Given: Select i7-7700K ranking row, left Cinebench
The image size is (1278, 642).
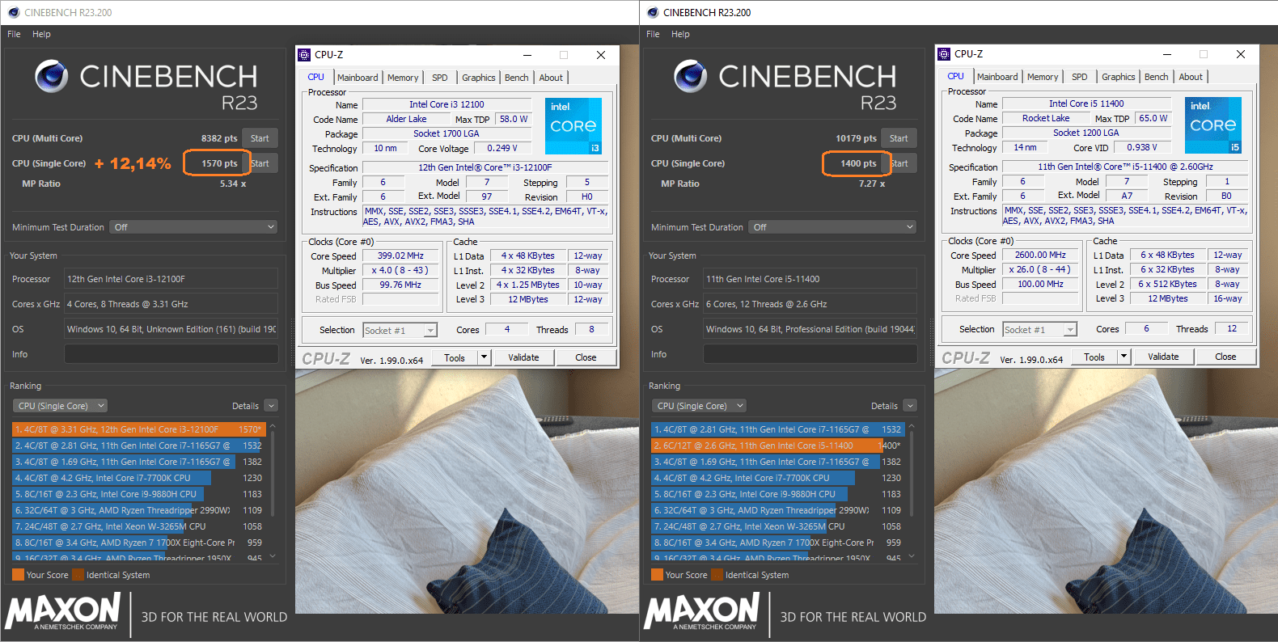Looking at the screenshot, I should [x=138, y=478].
